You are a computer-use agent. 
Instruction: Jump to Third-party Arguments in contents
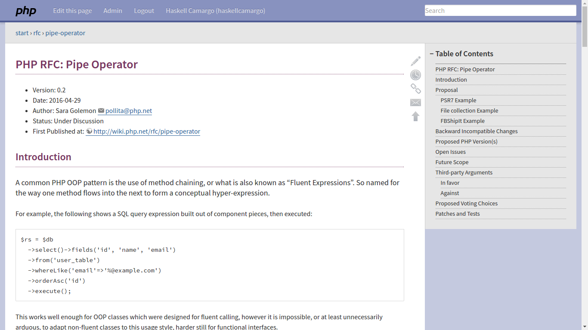(x=464, y=172)
